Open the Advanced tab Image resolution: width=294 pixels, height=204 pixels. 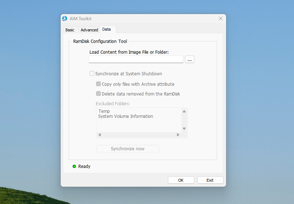(89, 30)
